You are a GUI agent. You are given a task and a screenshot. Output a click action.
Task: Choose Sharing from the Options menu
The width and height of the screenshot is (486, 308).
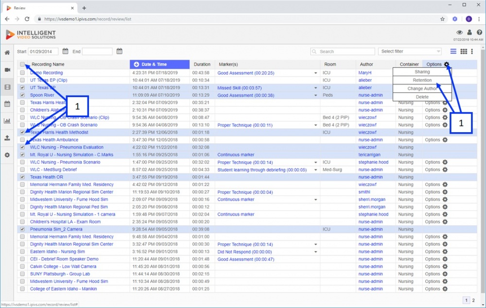tap(422, 72)
